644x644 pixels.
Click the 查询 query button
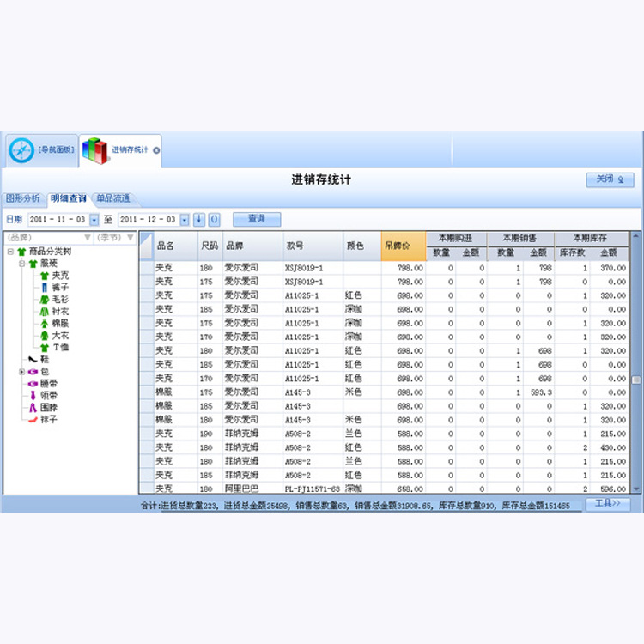click(257, 219)
